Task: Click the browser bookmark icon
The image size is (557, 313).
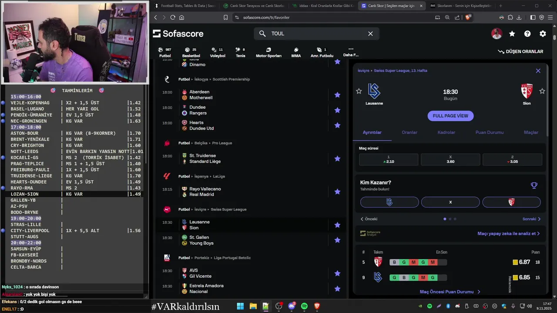Action: (x=225, y=17)
